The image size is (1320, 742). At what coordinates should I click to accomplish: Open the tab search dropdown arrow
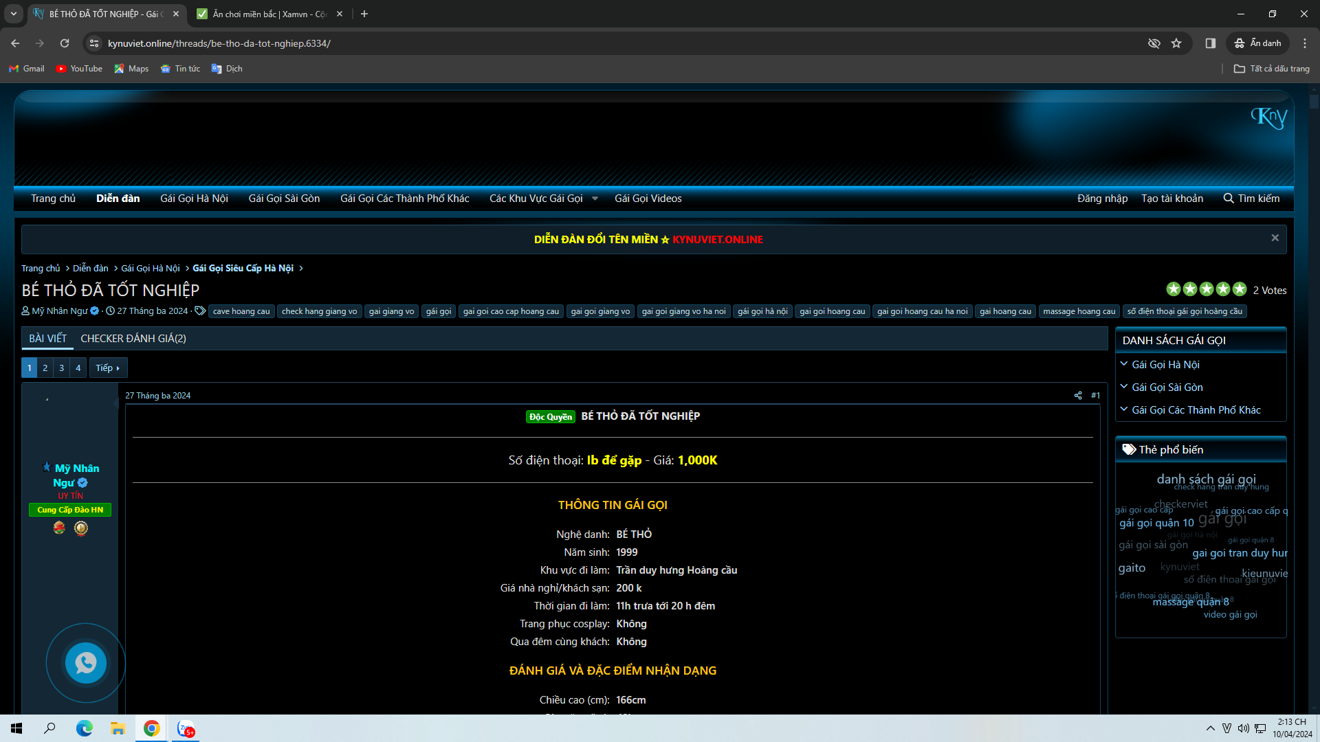coord(13,14)
